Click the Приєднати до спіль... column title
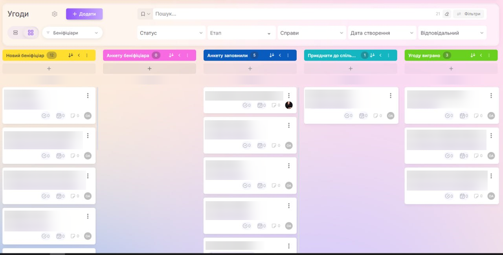 (x=332, y=55)
